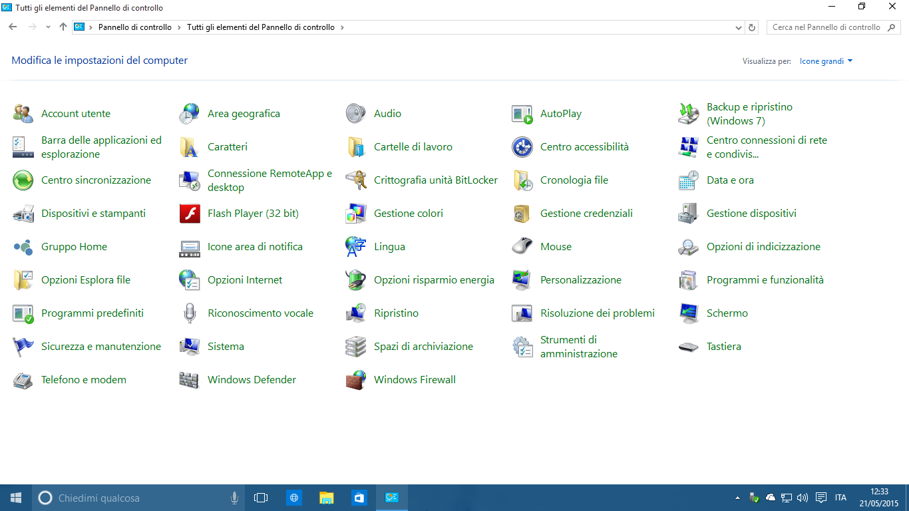Open the Flash Player (32 bit) icon

pyautogui.click(x=190, y=214)
